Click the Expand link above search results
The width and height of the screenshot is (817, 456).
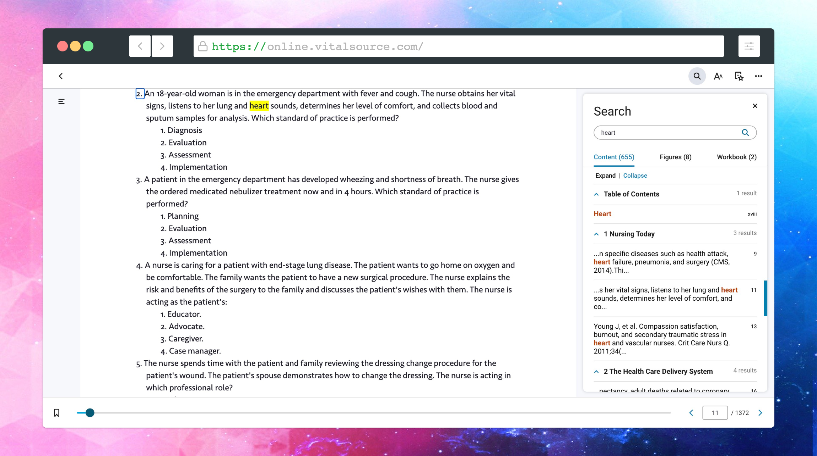[605, 175]
